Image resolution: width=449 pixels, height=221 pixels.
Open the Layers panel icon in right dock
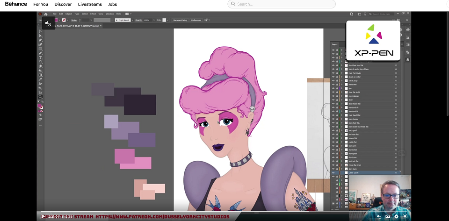[408, 60]
